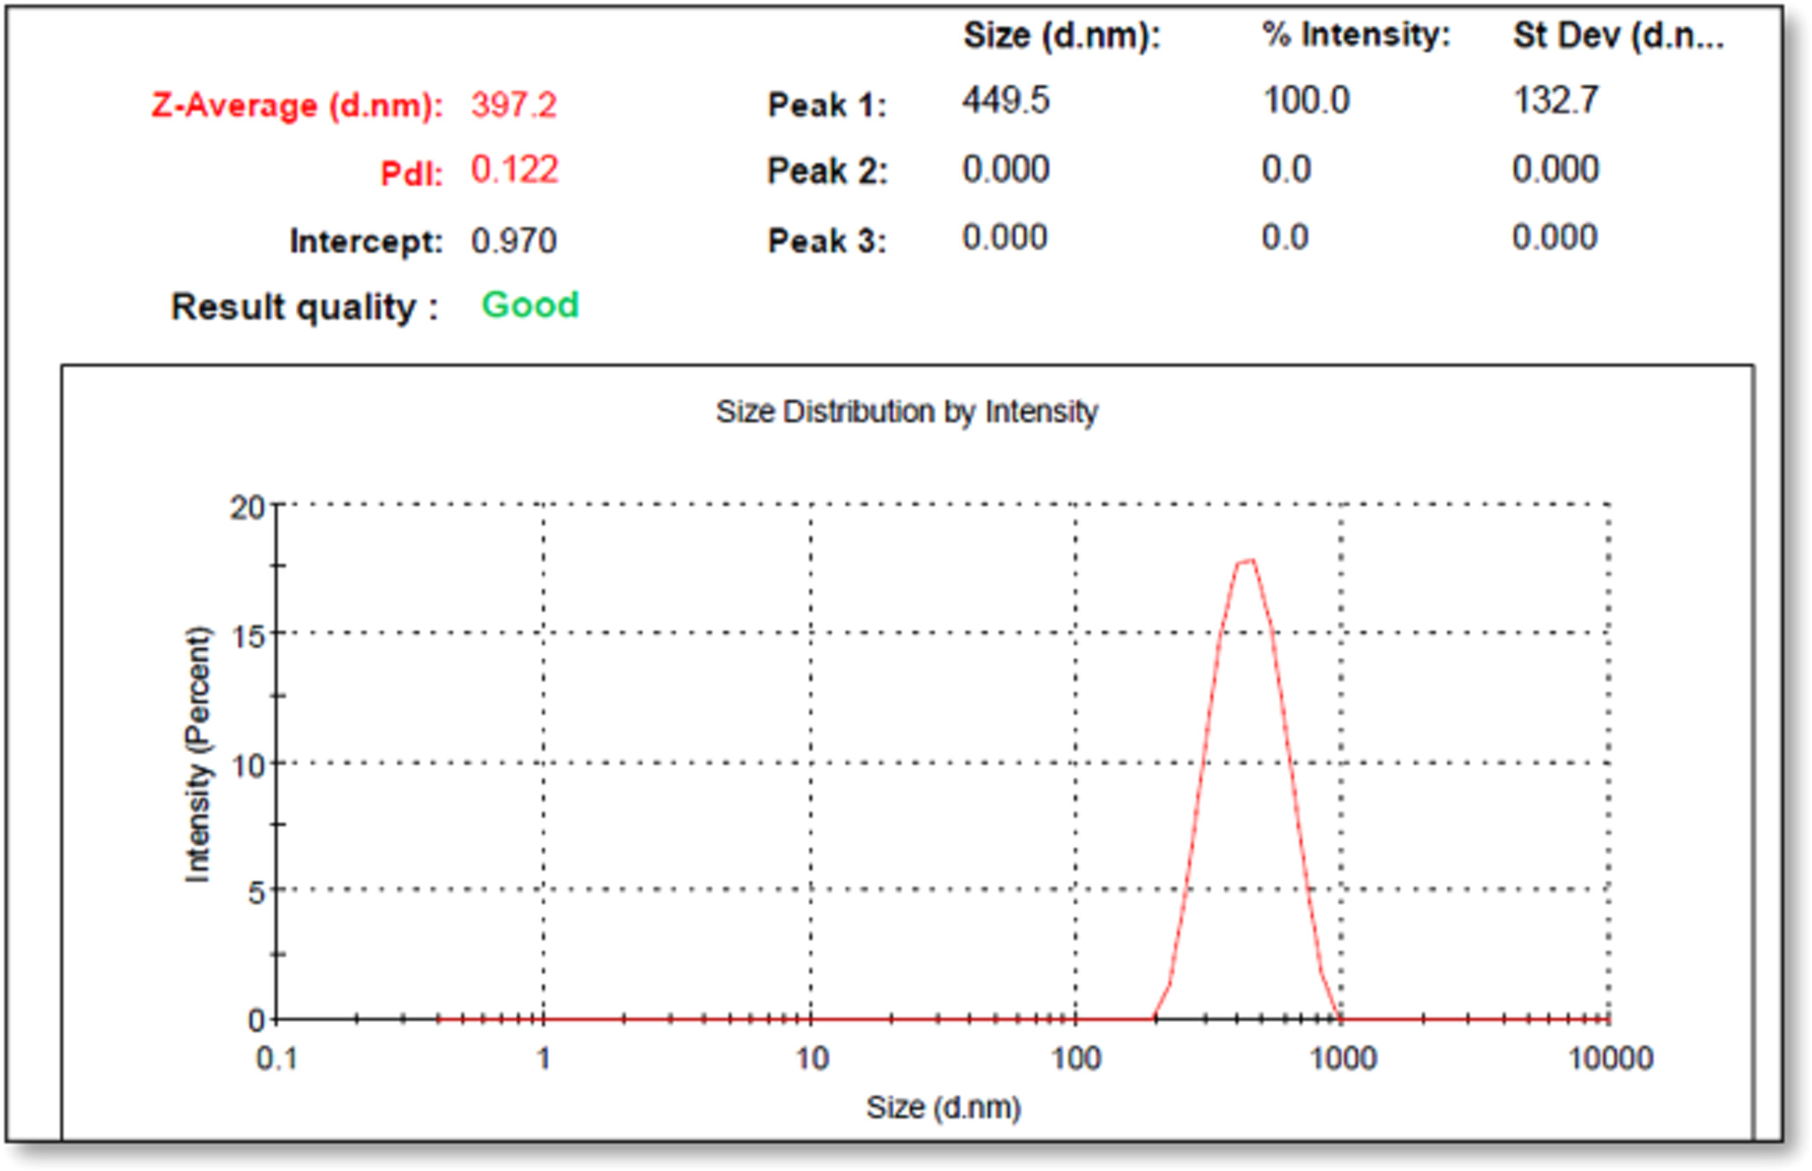This screenshot has width=1812, height=1171.
Task: Click the PdI value 0.122
Action: coord(514,170)
